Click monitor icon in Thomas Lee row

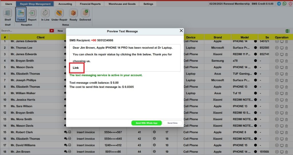click(x=282, y=48)
